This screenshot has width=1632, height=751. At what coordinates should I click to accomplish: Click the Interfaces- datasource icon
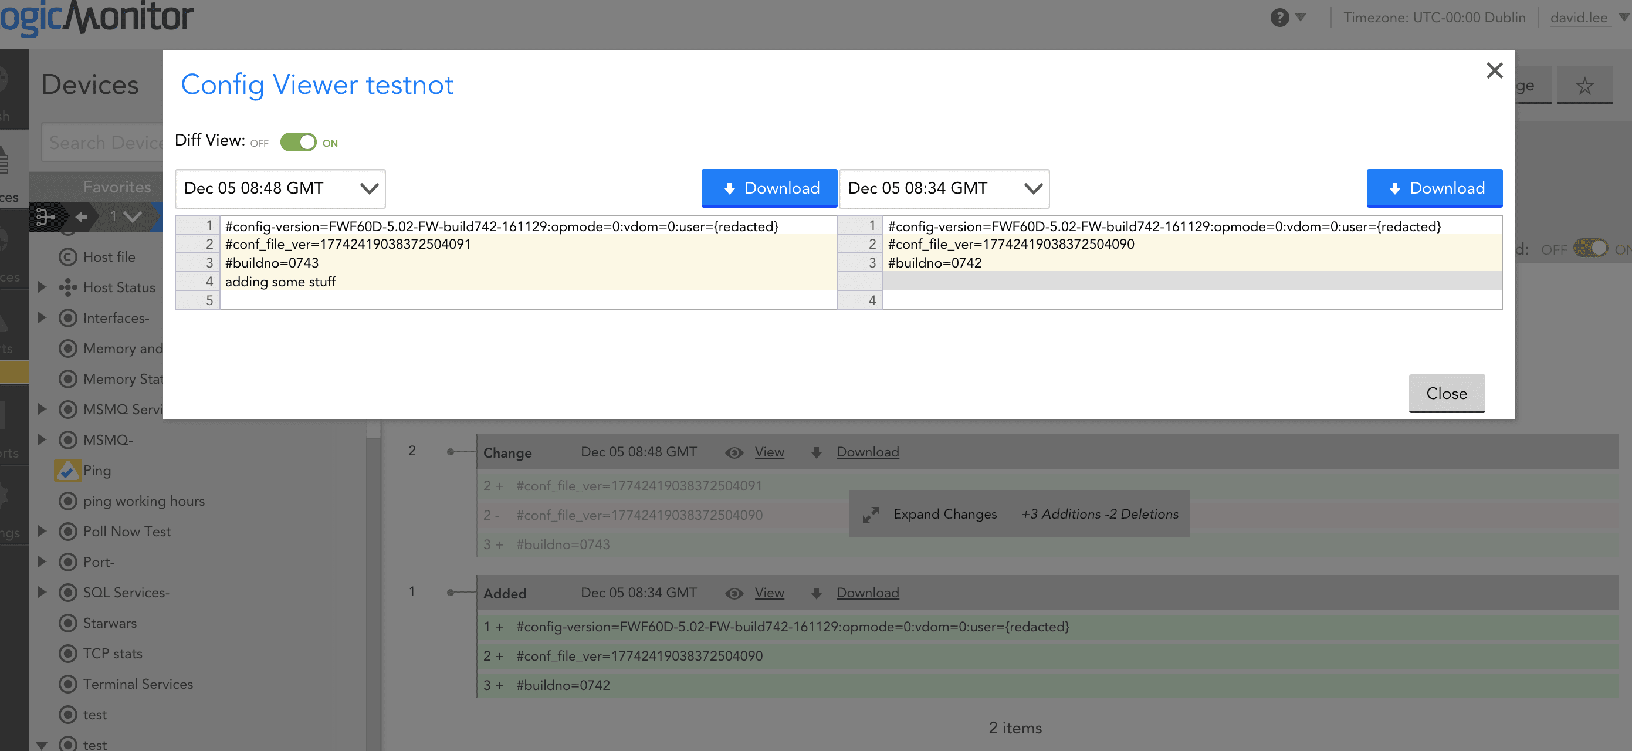point(68,317)
